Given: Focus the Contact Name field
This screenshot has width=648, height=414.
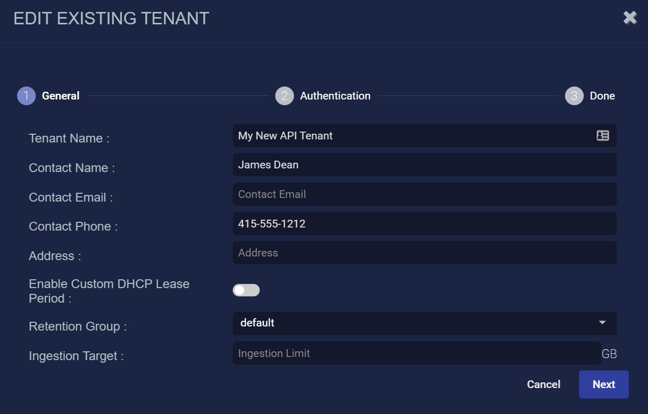Looking at the screenshot, I should (424, 165).
